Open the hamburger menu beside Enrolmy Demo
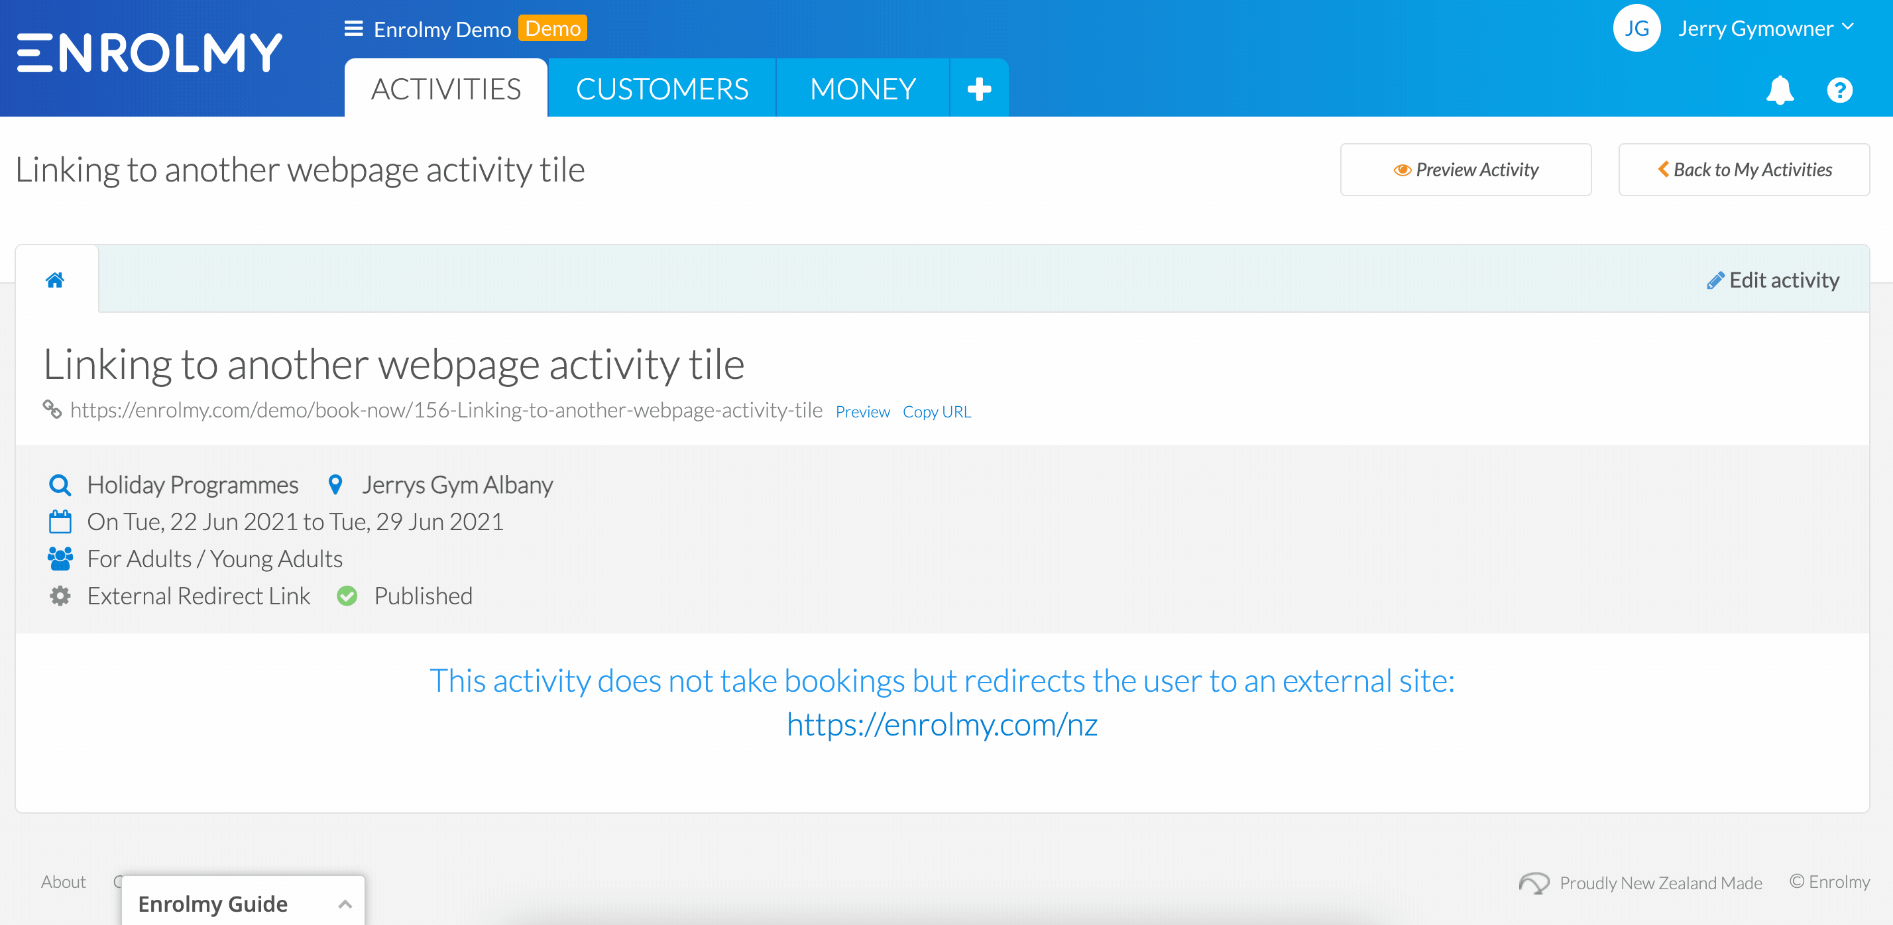The image size is (1893, 925). (353, 28)
